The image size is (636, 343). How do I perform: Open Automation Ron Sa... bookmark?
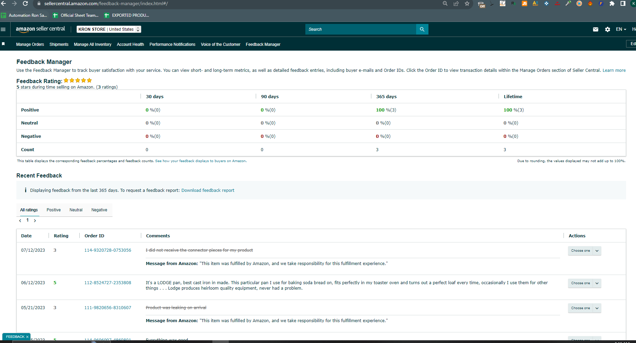click(24, 15)
